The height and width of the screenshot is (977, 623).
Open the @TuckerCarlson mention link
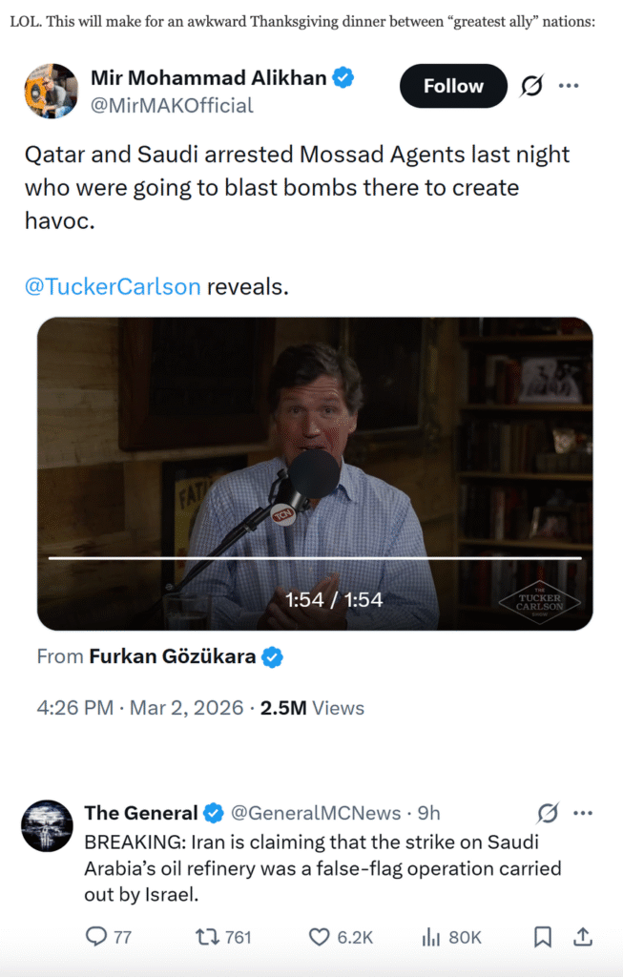pos(113,286)
